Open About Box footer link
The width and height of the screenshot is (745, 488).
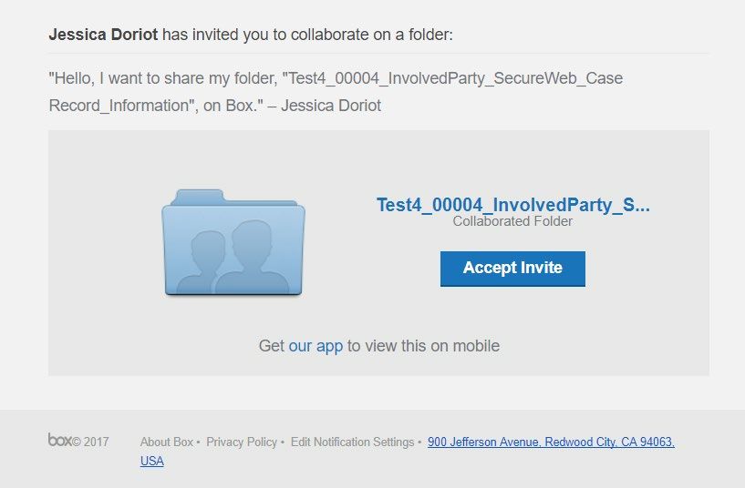click(167, 442)
